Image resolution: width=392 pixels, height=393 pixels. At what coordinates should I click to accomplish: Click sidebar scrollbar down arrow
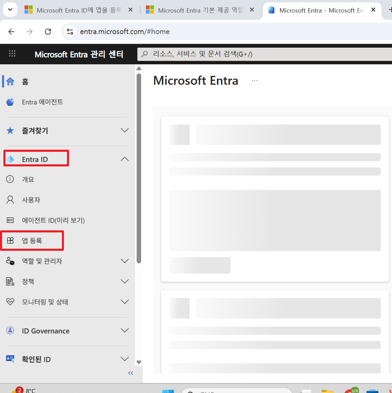(x=139, y=362)
